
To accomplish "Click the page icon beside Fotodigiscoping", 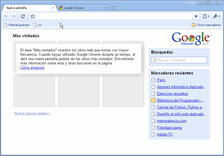I will point(153,127).
